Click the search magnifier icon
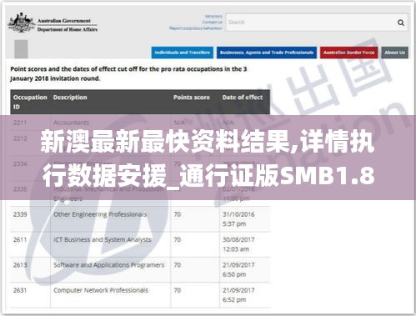The height and width of the screenshot is (316, 416). tap(400, 23)
